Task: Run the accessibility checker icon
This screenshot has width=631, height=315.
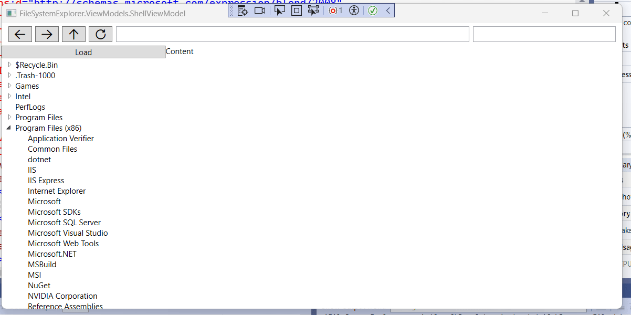Action: click(353, 10)
